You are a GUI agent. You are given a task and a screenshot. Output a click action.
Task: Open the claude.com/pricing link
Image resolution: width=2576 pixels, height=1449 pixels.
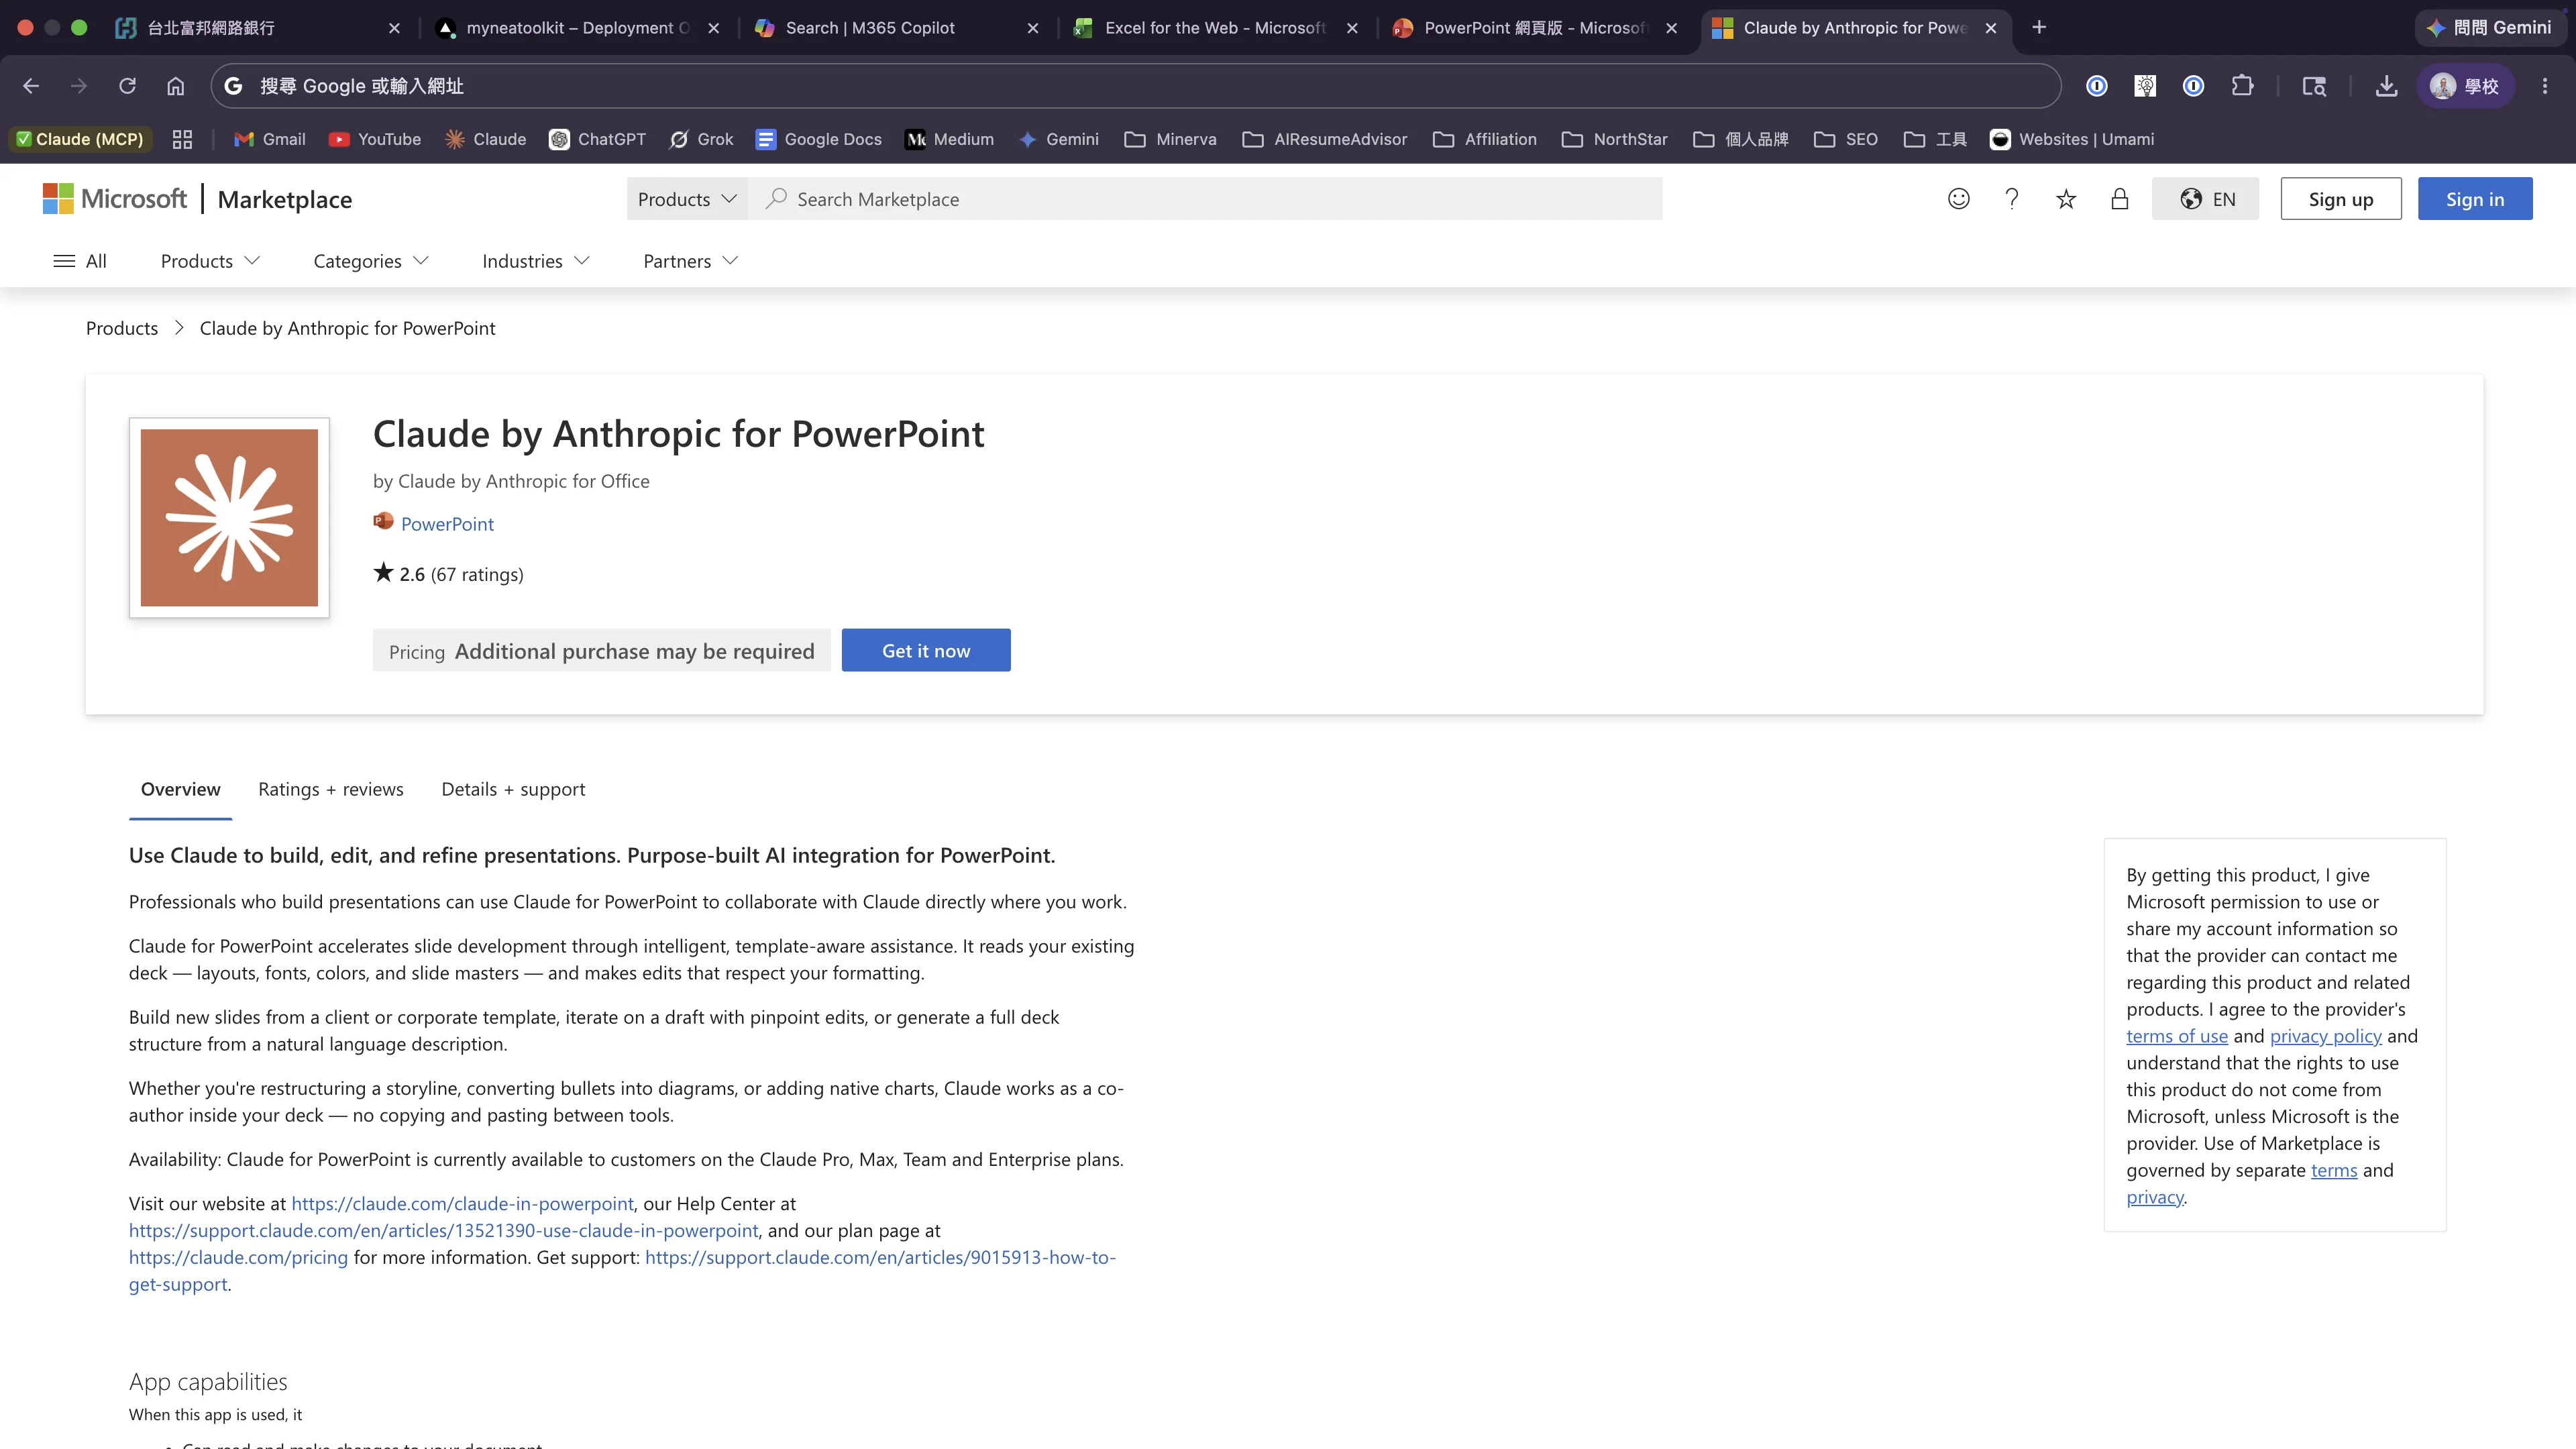(x=238, y=1257)
